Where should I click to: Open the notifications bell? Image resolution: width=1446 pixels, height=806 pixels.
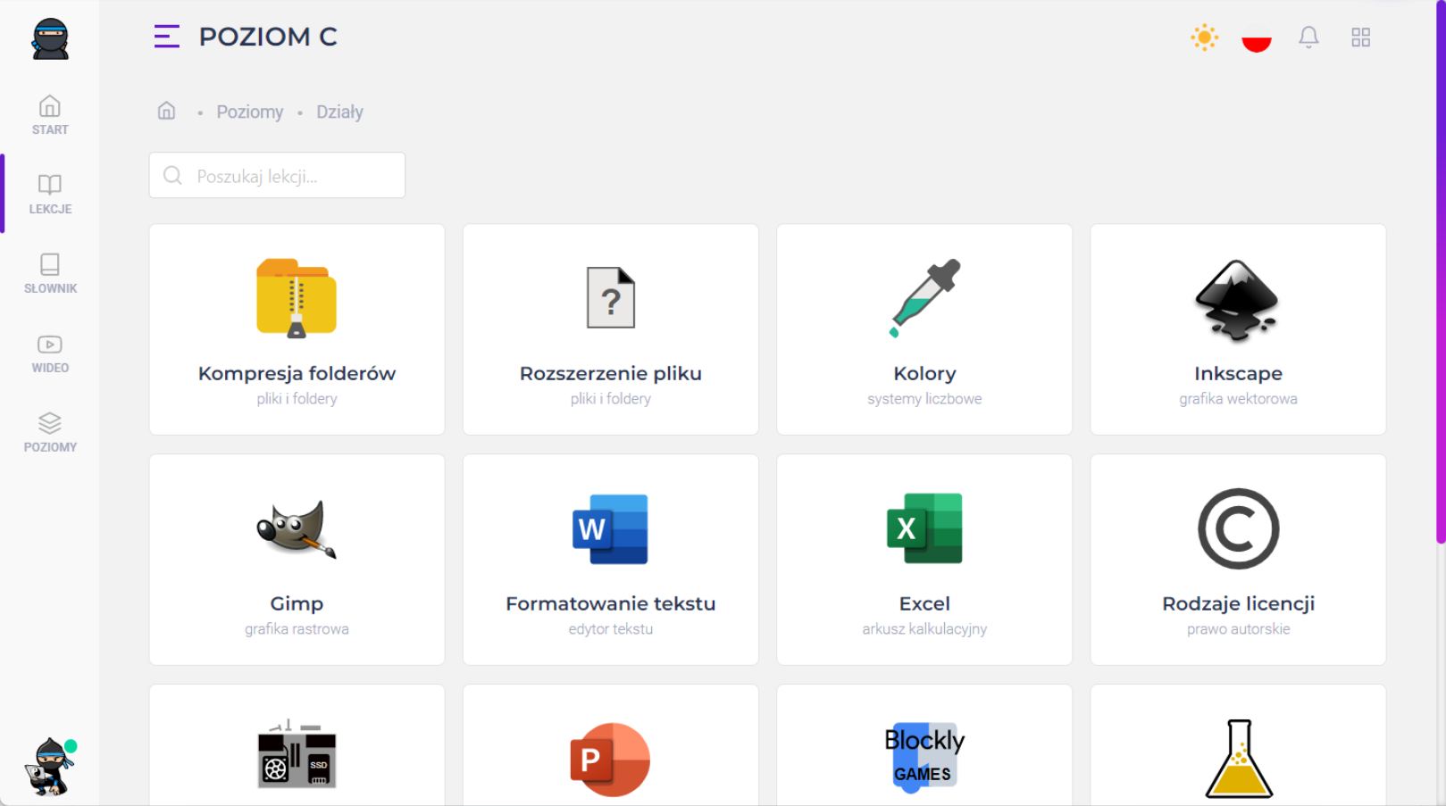(x=1308, y=37)
